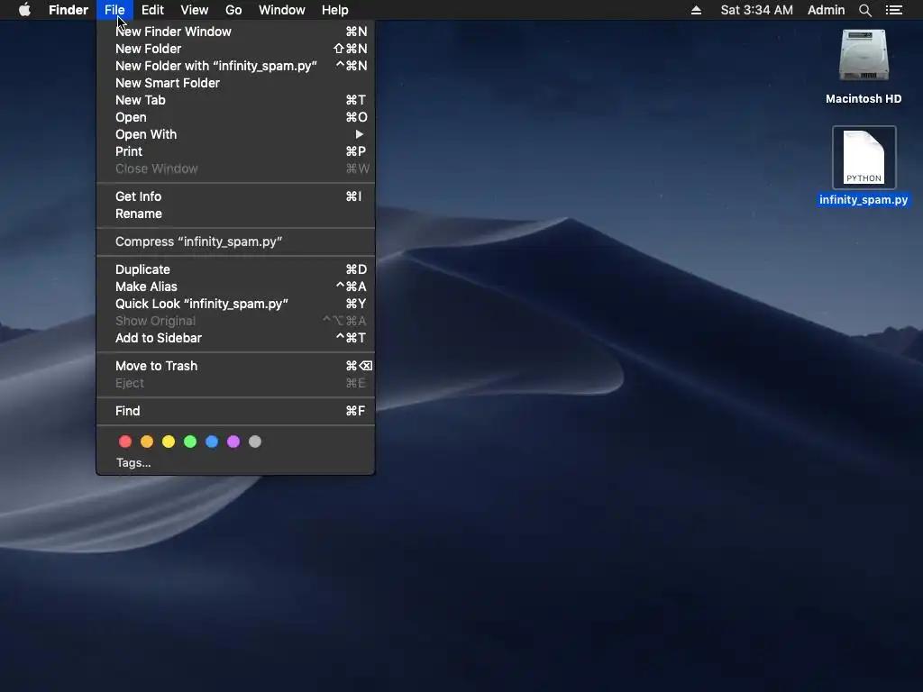Choose New Finder Window

click(x=235, y=32)
